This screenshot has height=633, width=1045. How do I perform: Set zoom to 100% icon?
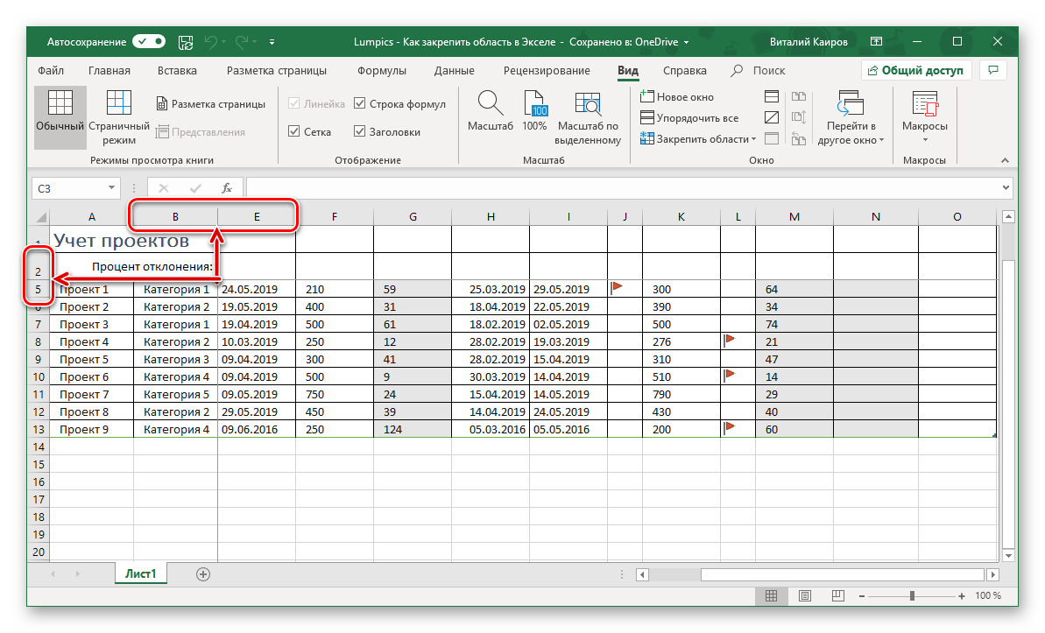coord(534,105)
